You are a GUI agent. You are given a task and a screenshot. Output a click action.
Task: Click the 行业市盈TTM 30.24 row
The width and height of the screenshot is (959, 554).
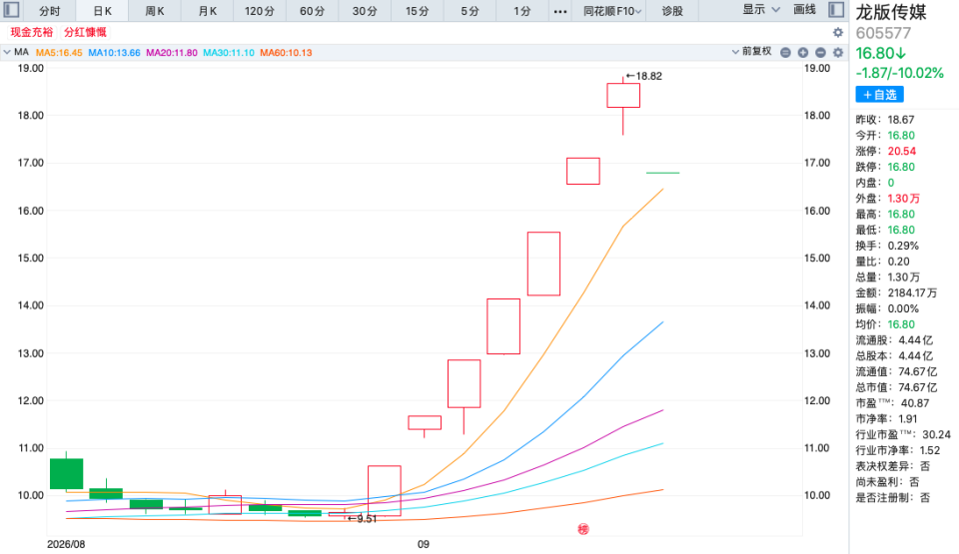coord(903,435)
